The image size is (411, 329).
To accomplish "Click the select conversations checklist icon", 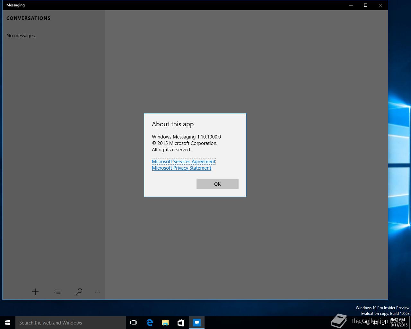I will point(57,292).
